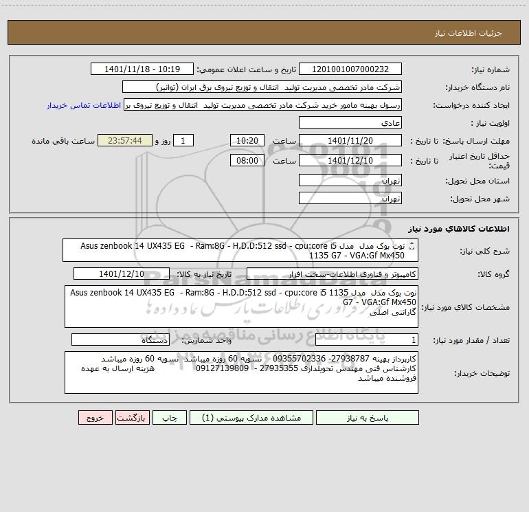Click the خروج exit button
The height and width of the screenshot is (512, 529).
click(x=95, y=418)
